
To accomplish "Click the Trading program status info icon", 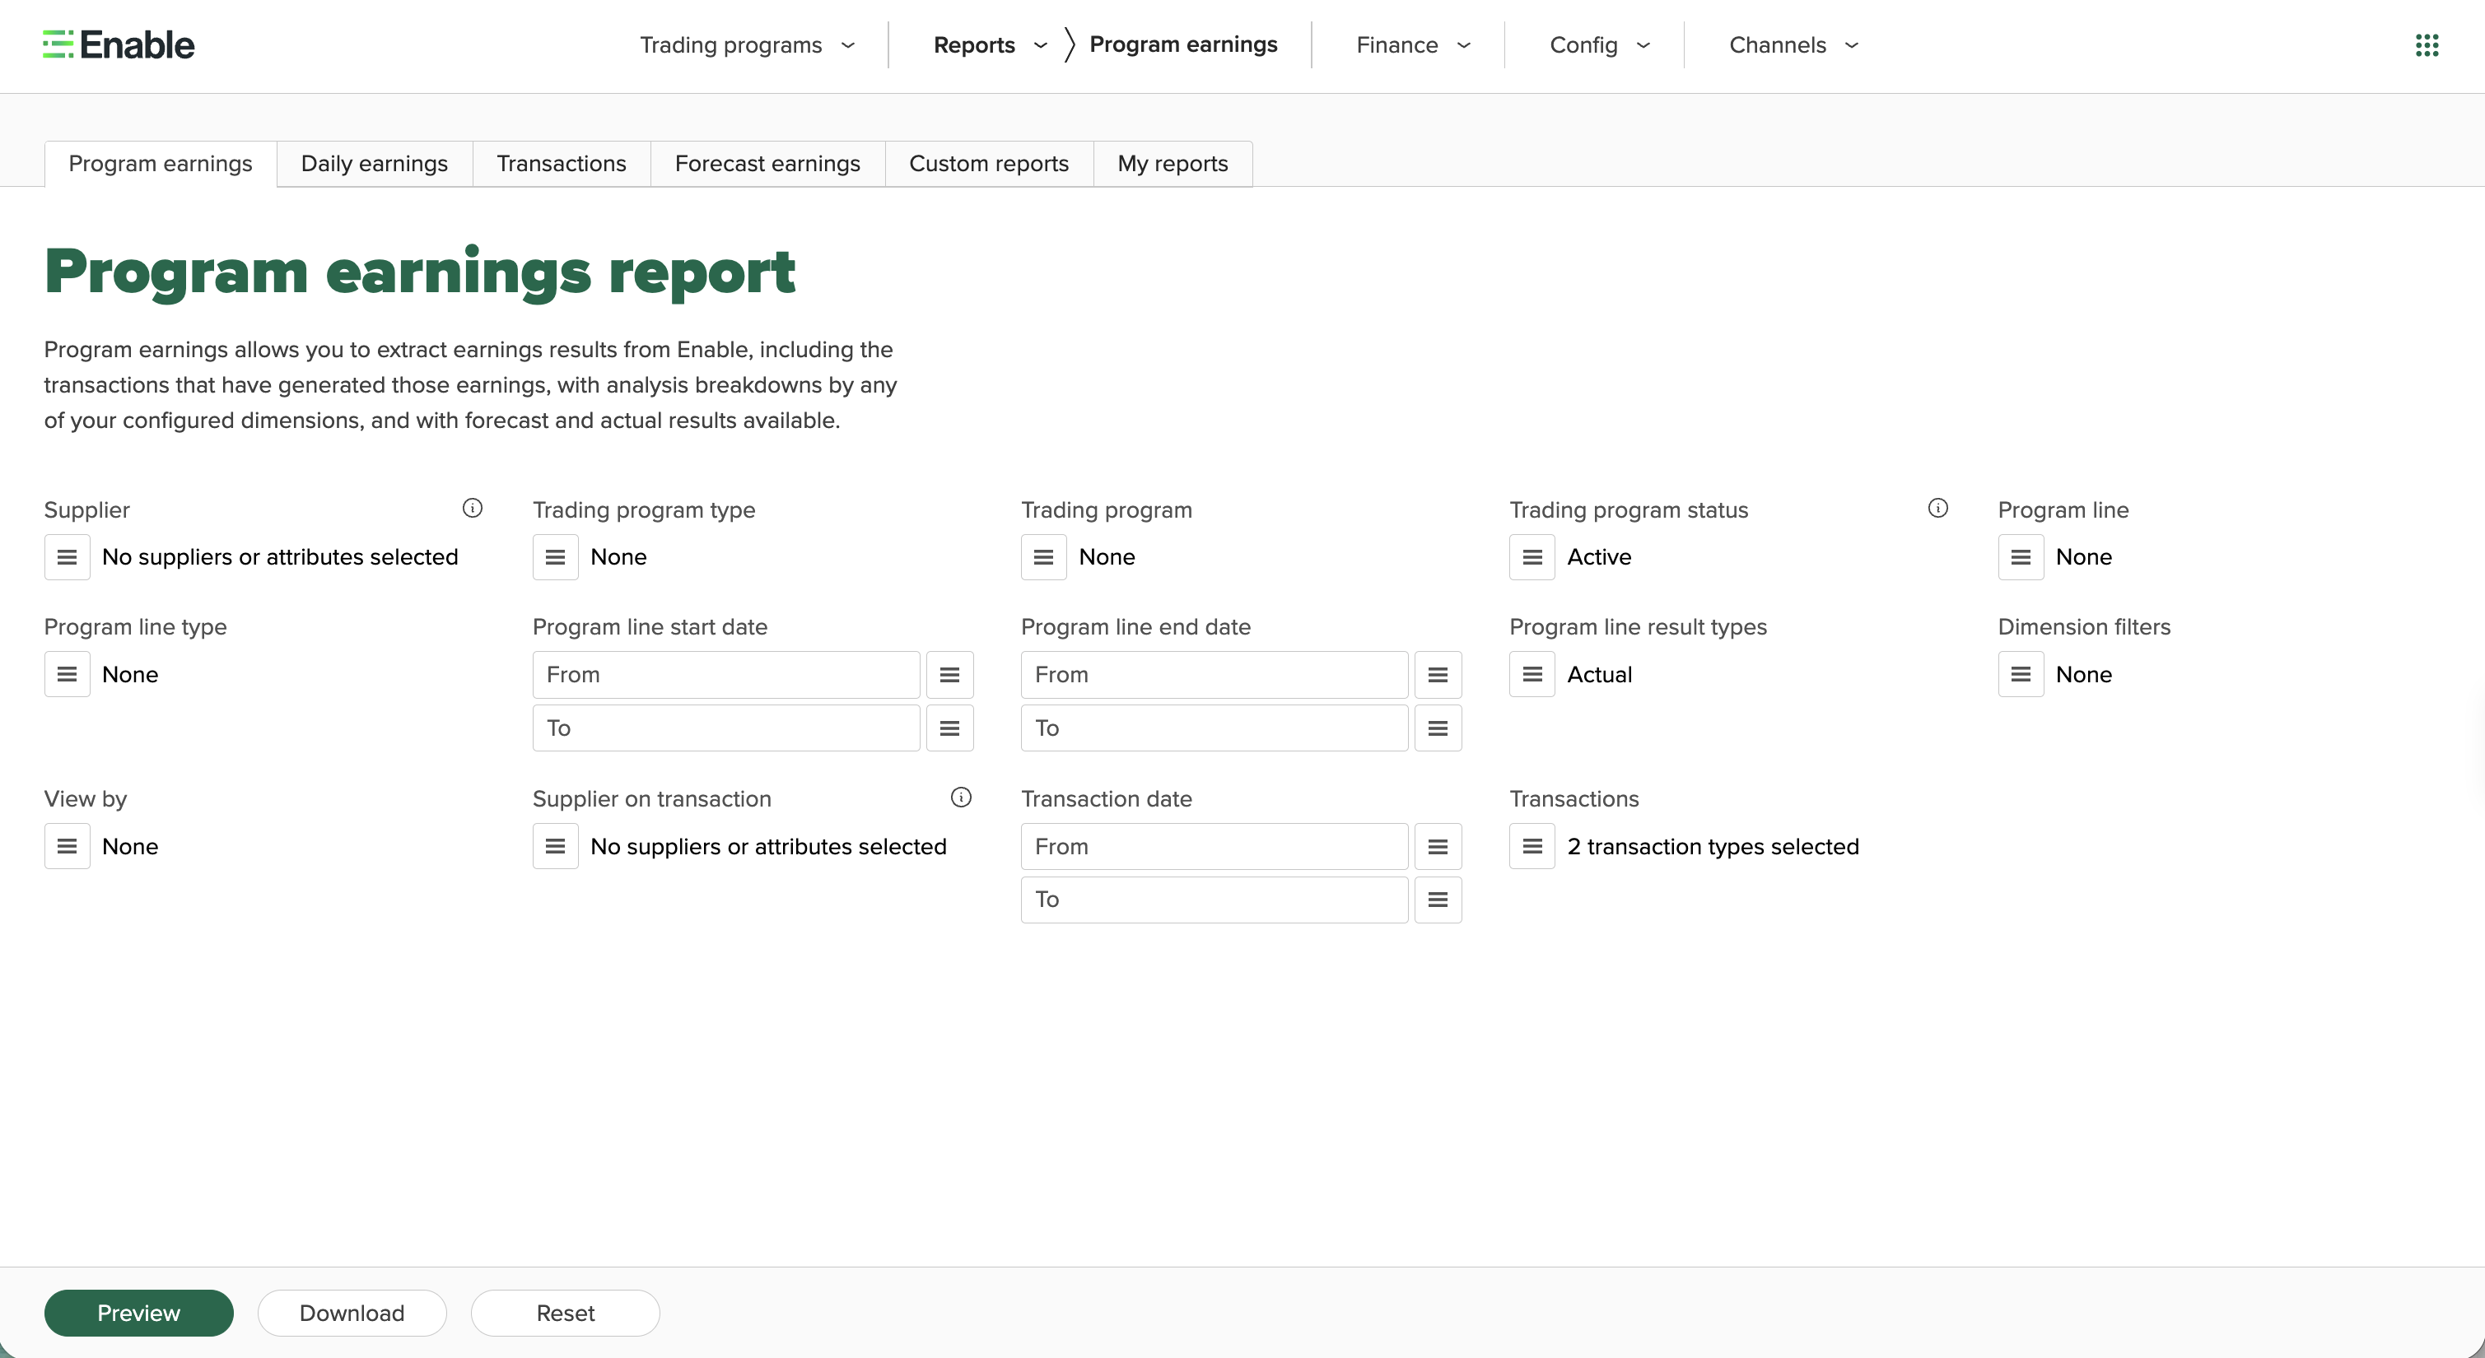I will 1938,509.
